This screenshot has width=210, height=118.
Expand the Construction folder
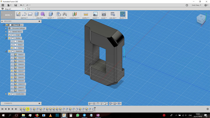pos(6,94)
